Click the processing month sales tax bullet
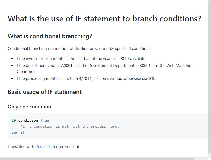Image resolution: width=211 pixels, height=160 pixels. pyautogui.click(x=85, y=79)
